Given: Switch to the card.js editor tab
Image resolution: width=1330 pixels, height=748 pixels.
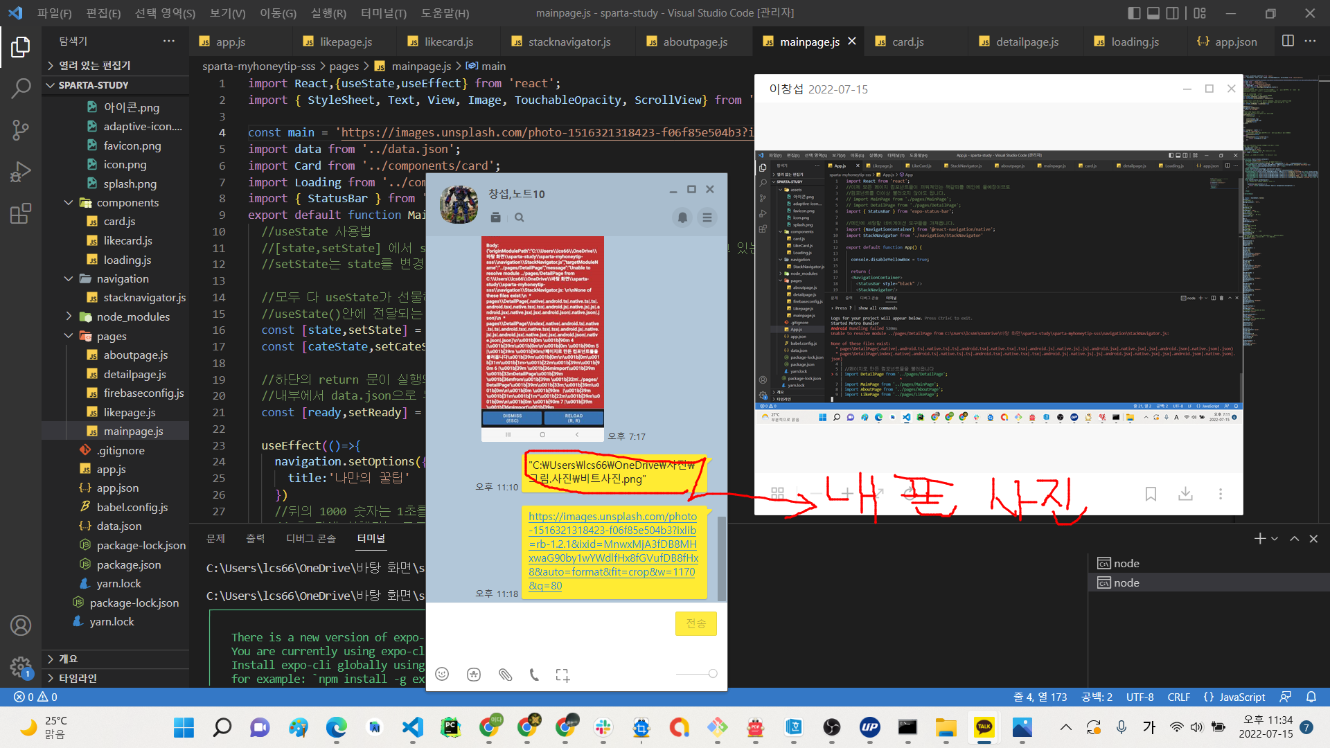Looking at the screenshot, I should 907,42.
